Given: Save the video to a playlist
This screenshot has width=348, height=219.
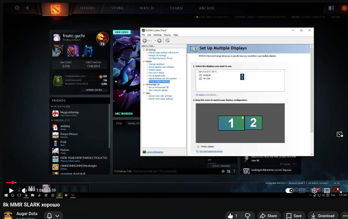Looking at the screenshot, I should coord(294,216).
